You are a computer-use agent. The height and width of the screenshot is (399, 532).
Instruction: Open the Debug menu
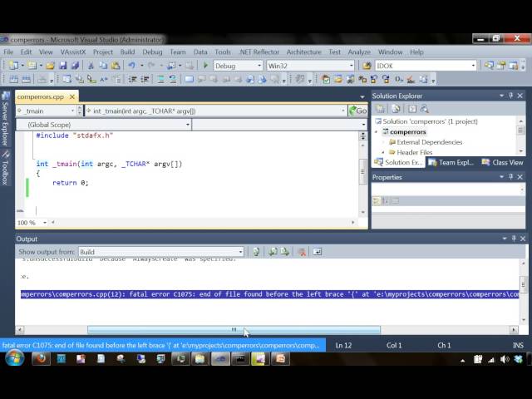[x=152, y=52]
